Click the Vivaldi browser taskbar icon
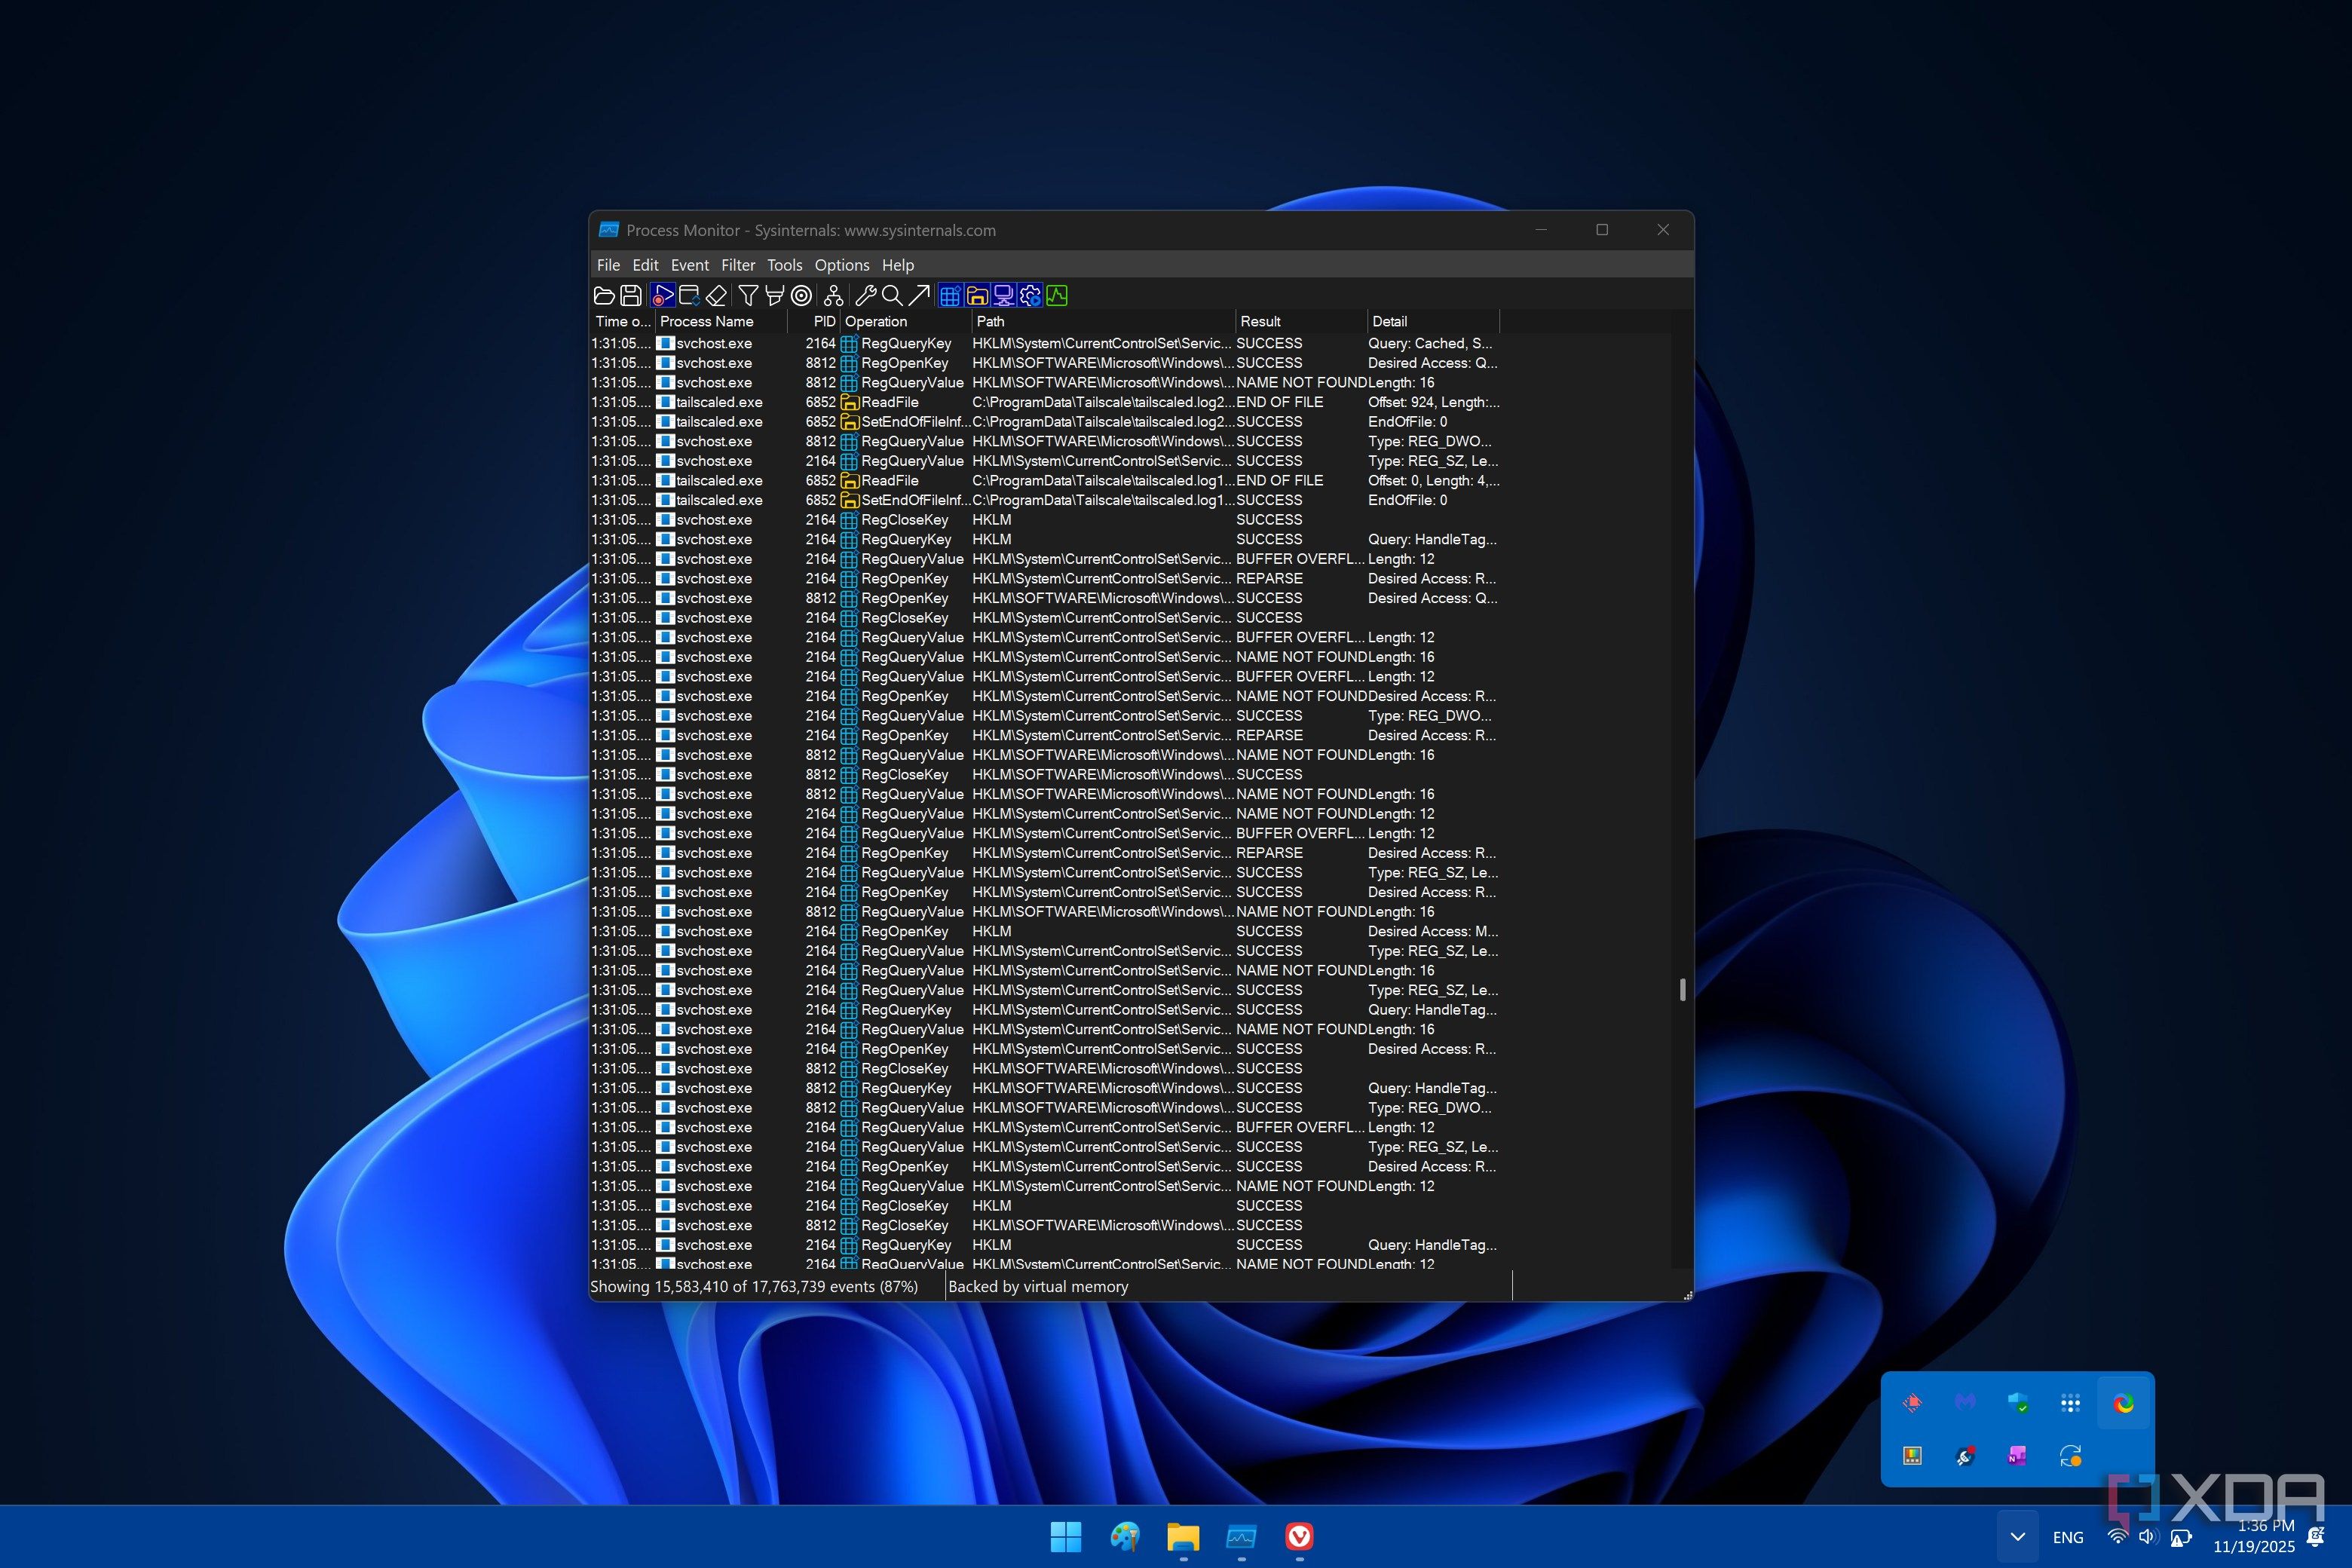 pyautogui.click(x=1299, y=1537)
